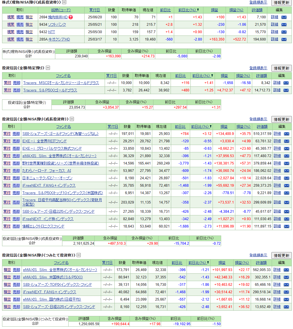Click the envelope icon for 情報エレクトロニクスファンド row
The height and width of the screenshot is (329, 293).
point(286,226)
